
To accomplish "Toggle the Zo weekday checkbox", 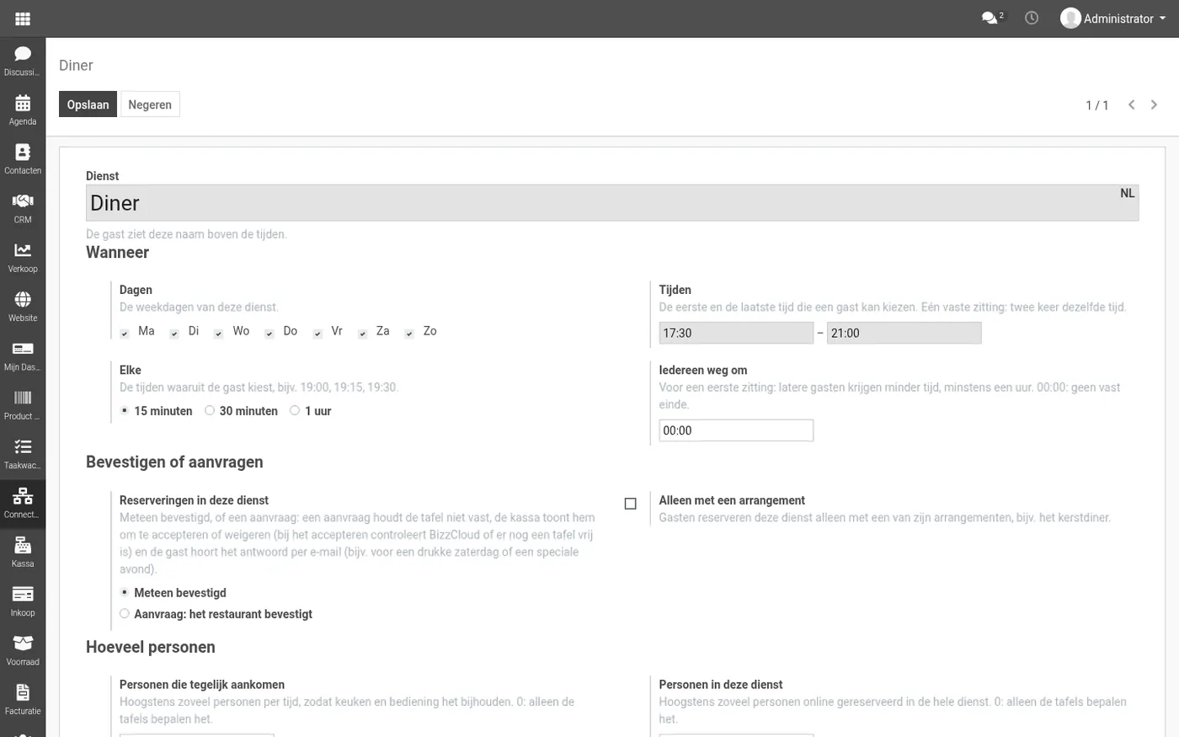I will tap(409, 334).
